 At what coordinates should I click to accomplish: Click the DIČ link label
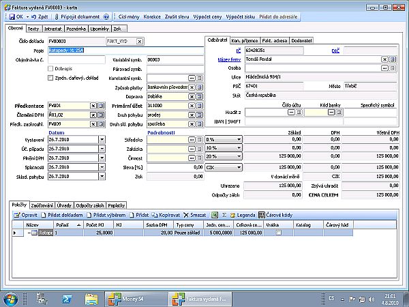(x=335, y=50)
